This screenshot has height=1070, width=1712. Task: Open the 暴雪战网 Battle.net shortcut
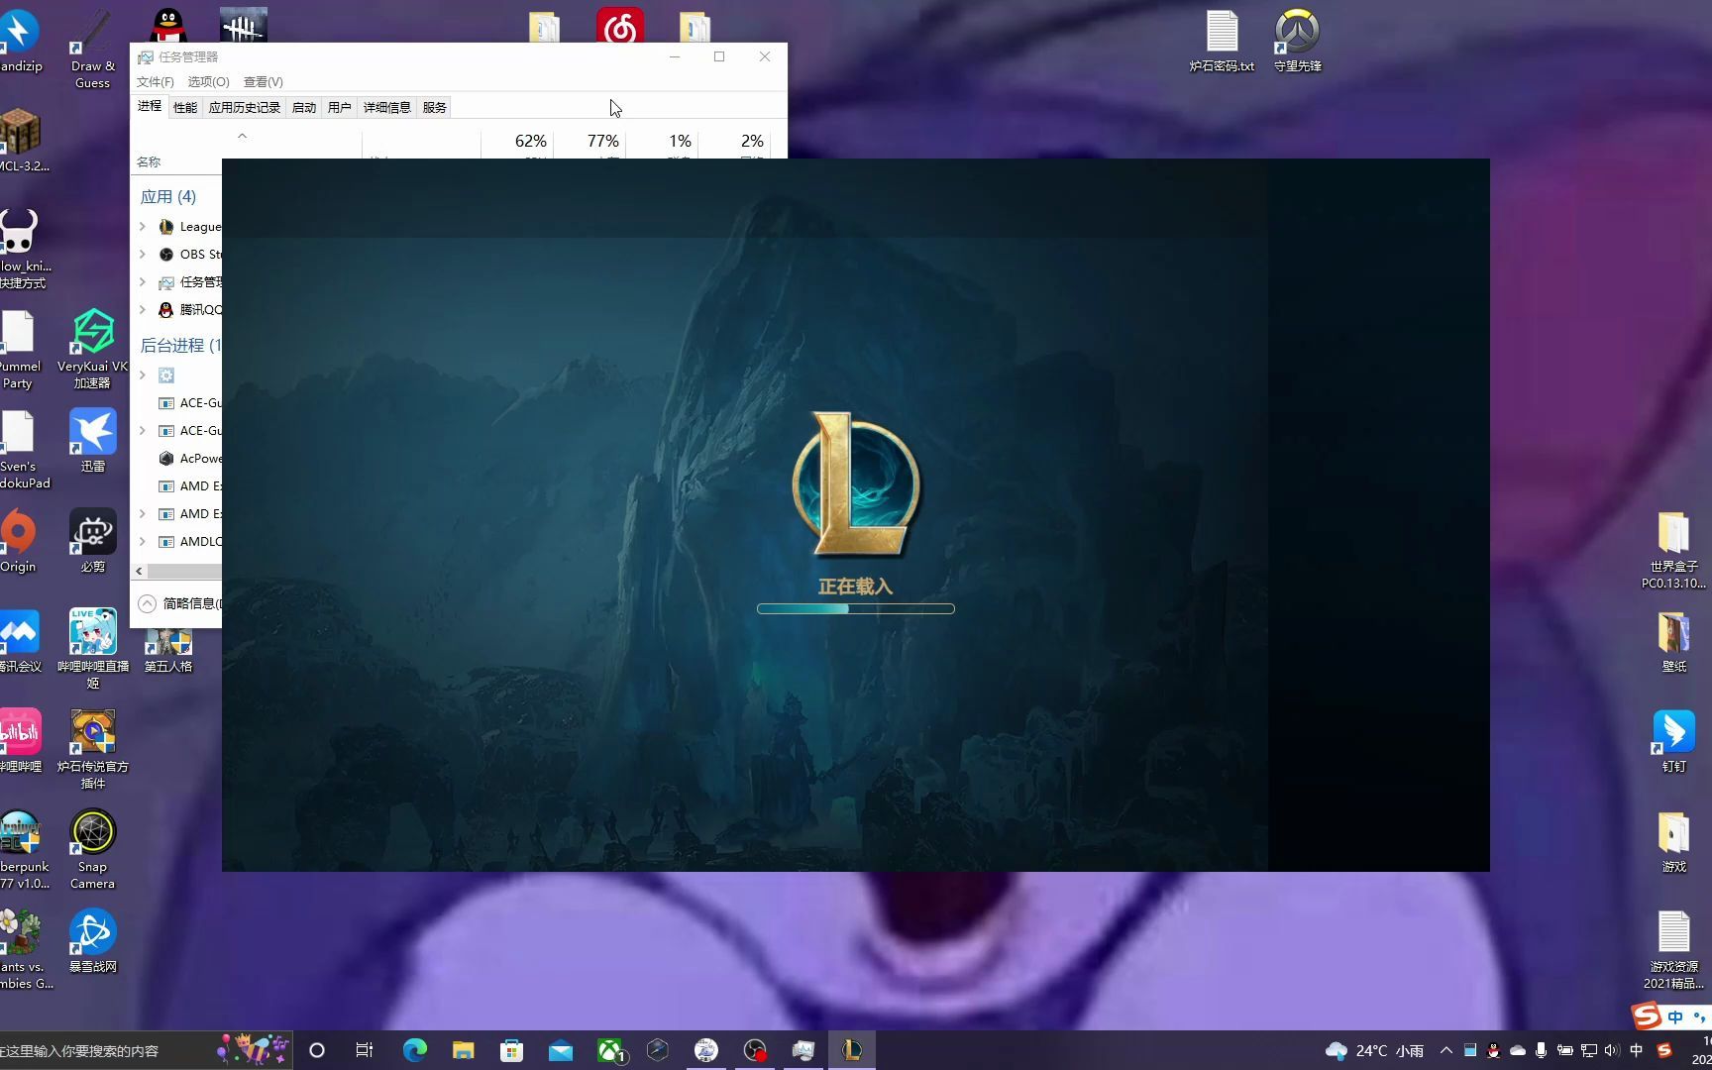coord(93,941)
